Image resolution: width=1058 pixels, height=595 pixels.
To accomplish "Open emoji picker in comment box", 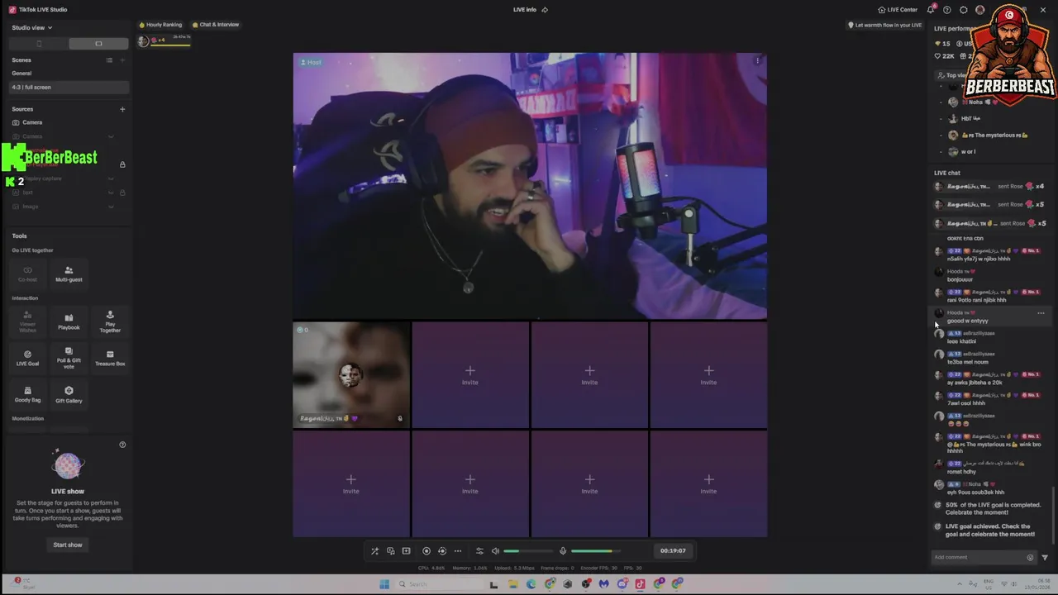I will point(1030,558).
